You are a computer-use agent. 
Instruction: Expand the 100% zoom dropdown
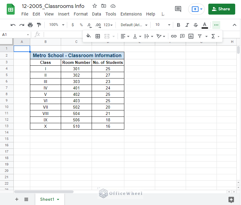tap(57, 25)
